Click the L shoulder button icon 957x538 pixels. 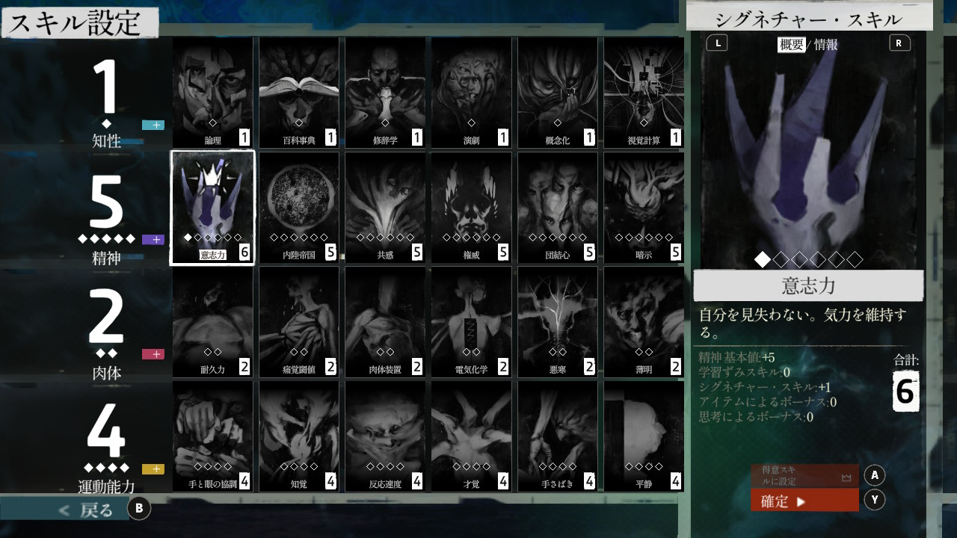(x=717, y=43)
